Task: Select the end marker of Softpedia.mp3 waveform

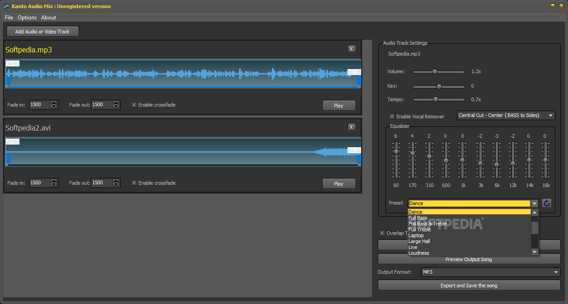Action: tap(359, 81)
